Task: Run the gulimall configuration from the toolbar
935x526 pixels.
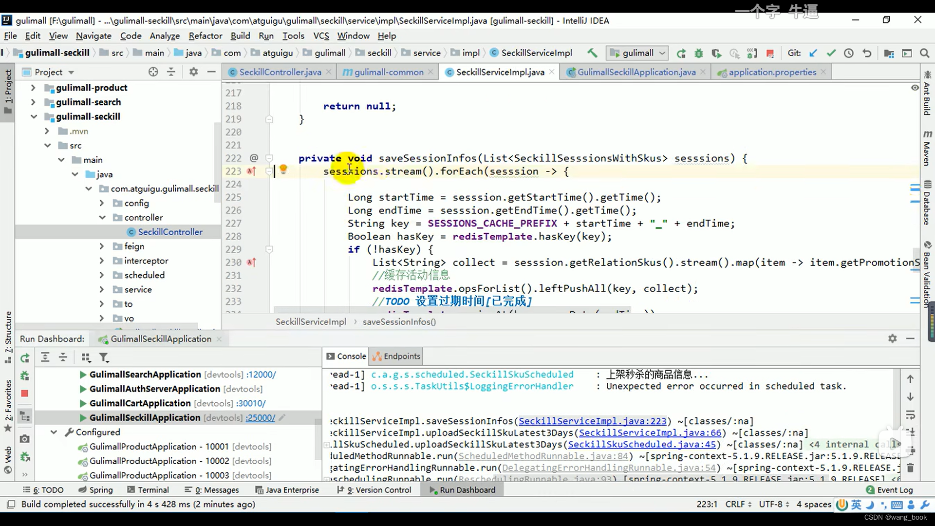Action: pyautogui.click(x=681, y=53)
